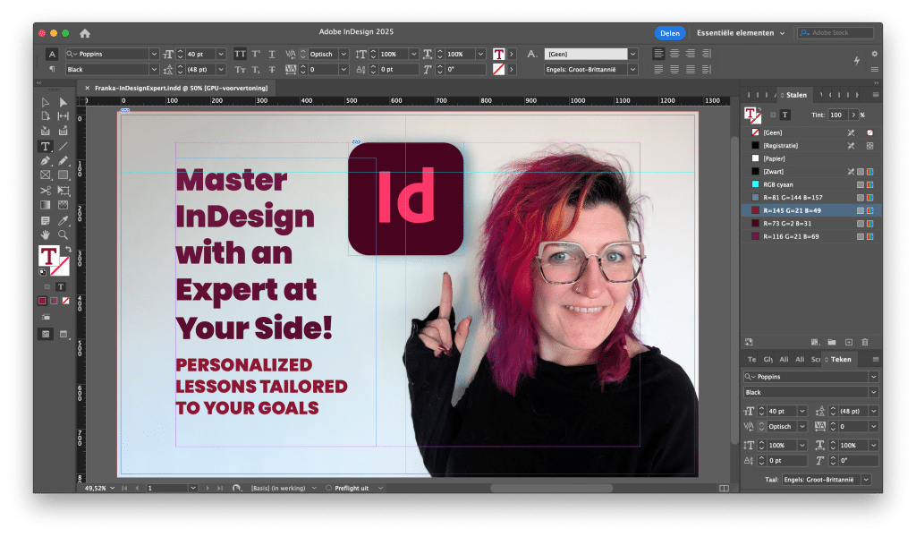This screenshot has height=537, width=916.
Task: Enable formatting affects text in Stalen panel
Action: pos(785,115)
